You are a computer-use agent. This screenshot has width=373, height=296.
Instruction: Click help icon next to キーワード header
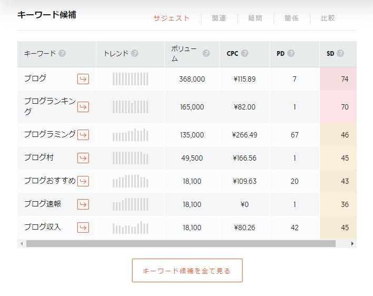tap(62, 53)
